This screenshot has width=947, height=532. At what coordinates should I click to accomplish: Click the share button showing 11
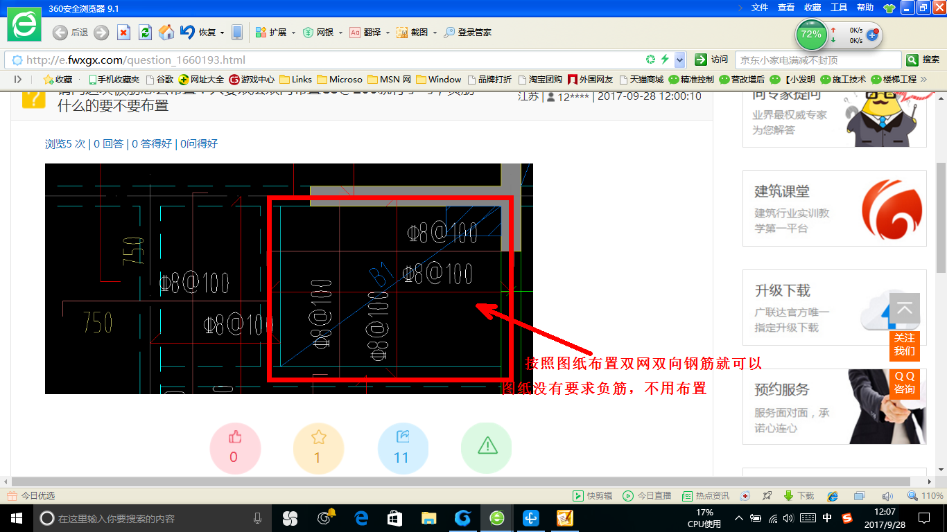(x=402, y=447)
